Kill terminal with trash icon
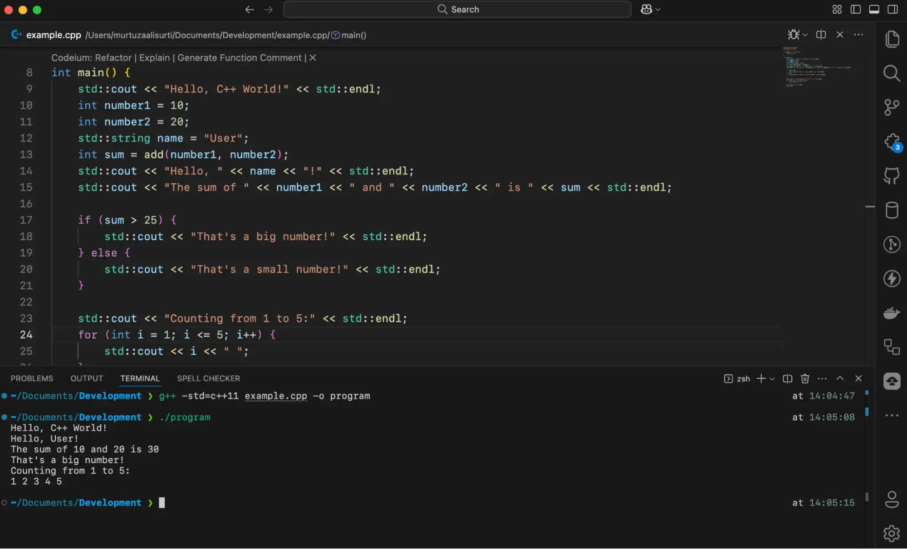The height and width of the screenshot is (549, 907). (805, 379)
